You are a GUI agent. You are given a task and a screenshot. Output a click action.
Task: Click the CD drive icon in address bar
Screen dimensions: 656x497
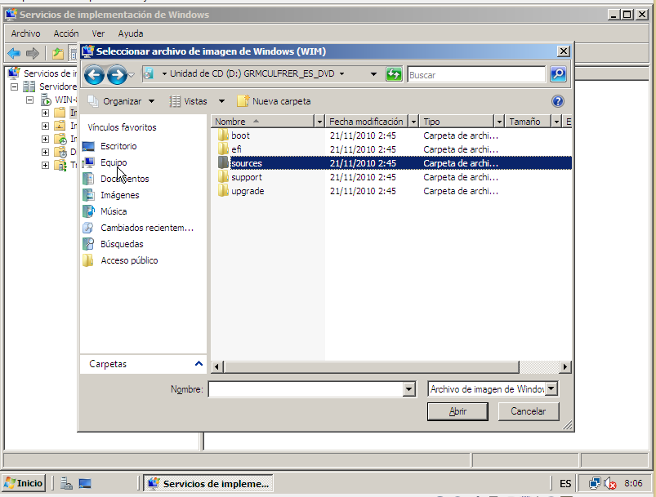coord(148,74)
